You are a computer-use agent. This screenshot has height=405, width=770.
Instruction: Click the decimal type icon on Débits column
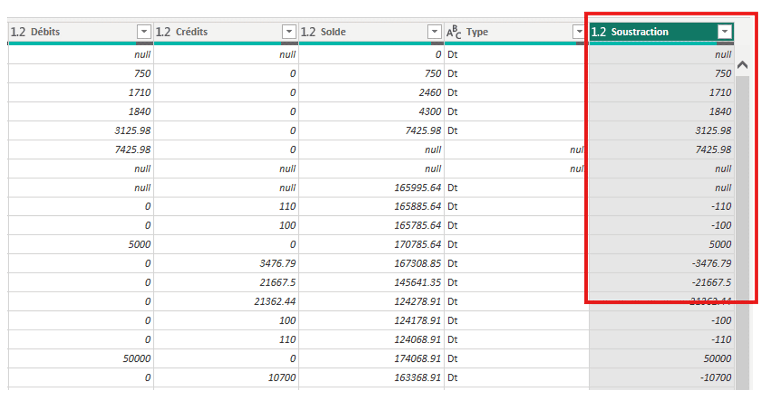18,32
